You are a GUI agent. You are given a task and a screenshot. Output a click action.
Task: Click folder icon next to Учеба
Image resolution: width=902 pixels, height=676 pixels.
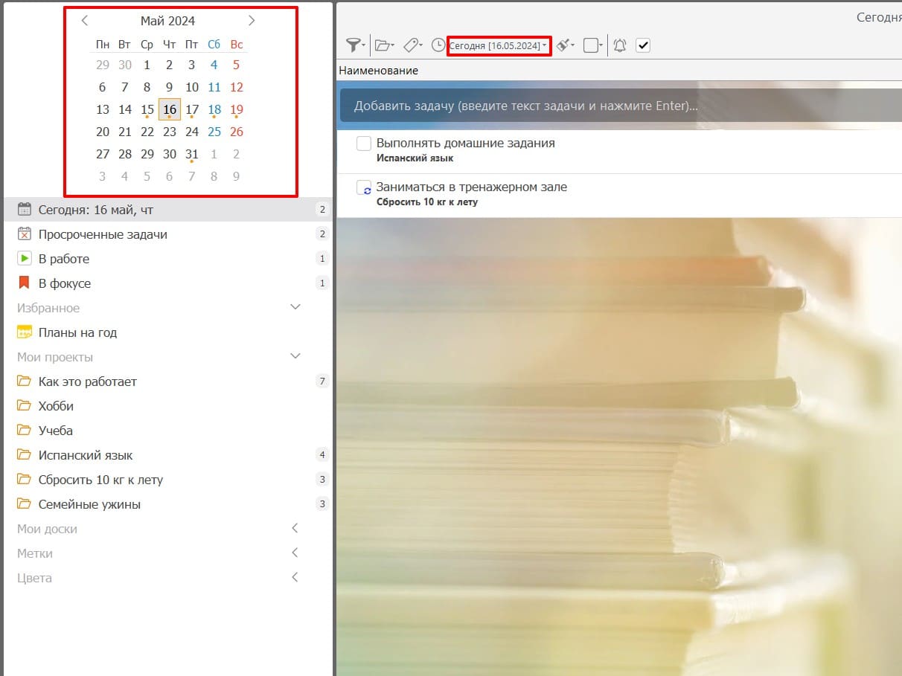click(25, 431)
